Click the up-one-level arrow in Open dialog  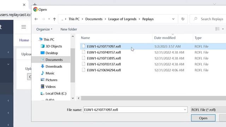point(54,19)
